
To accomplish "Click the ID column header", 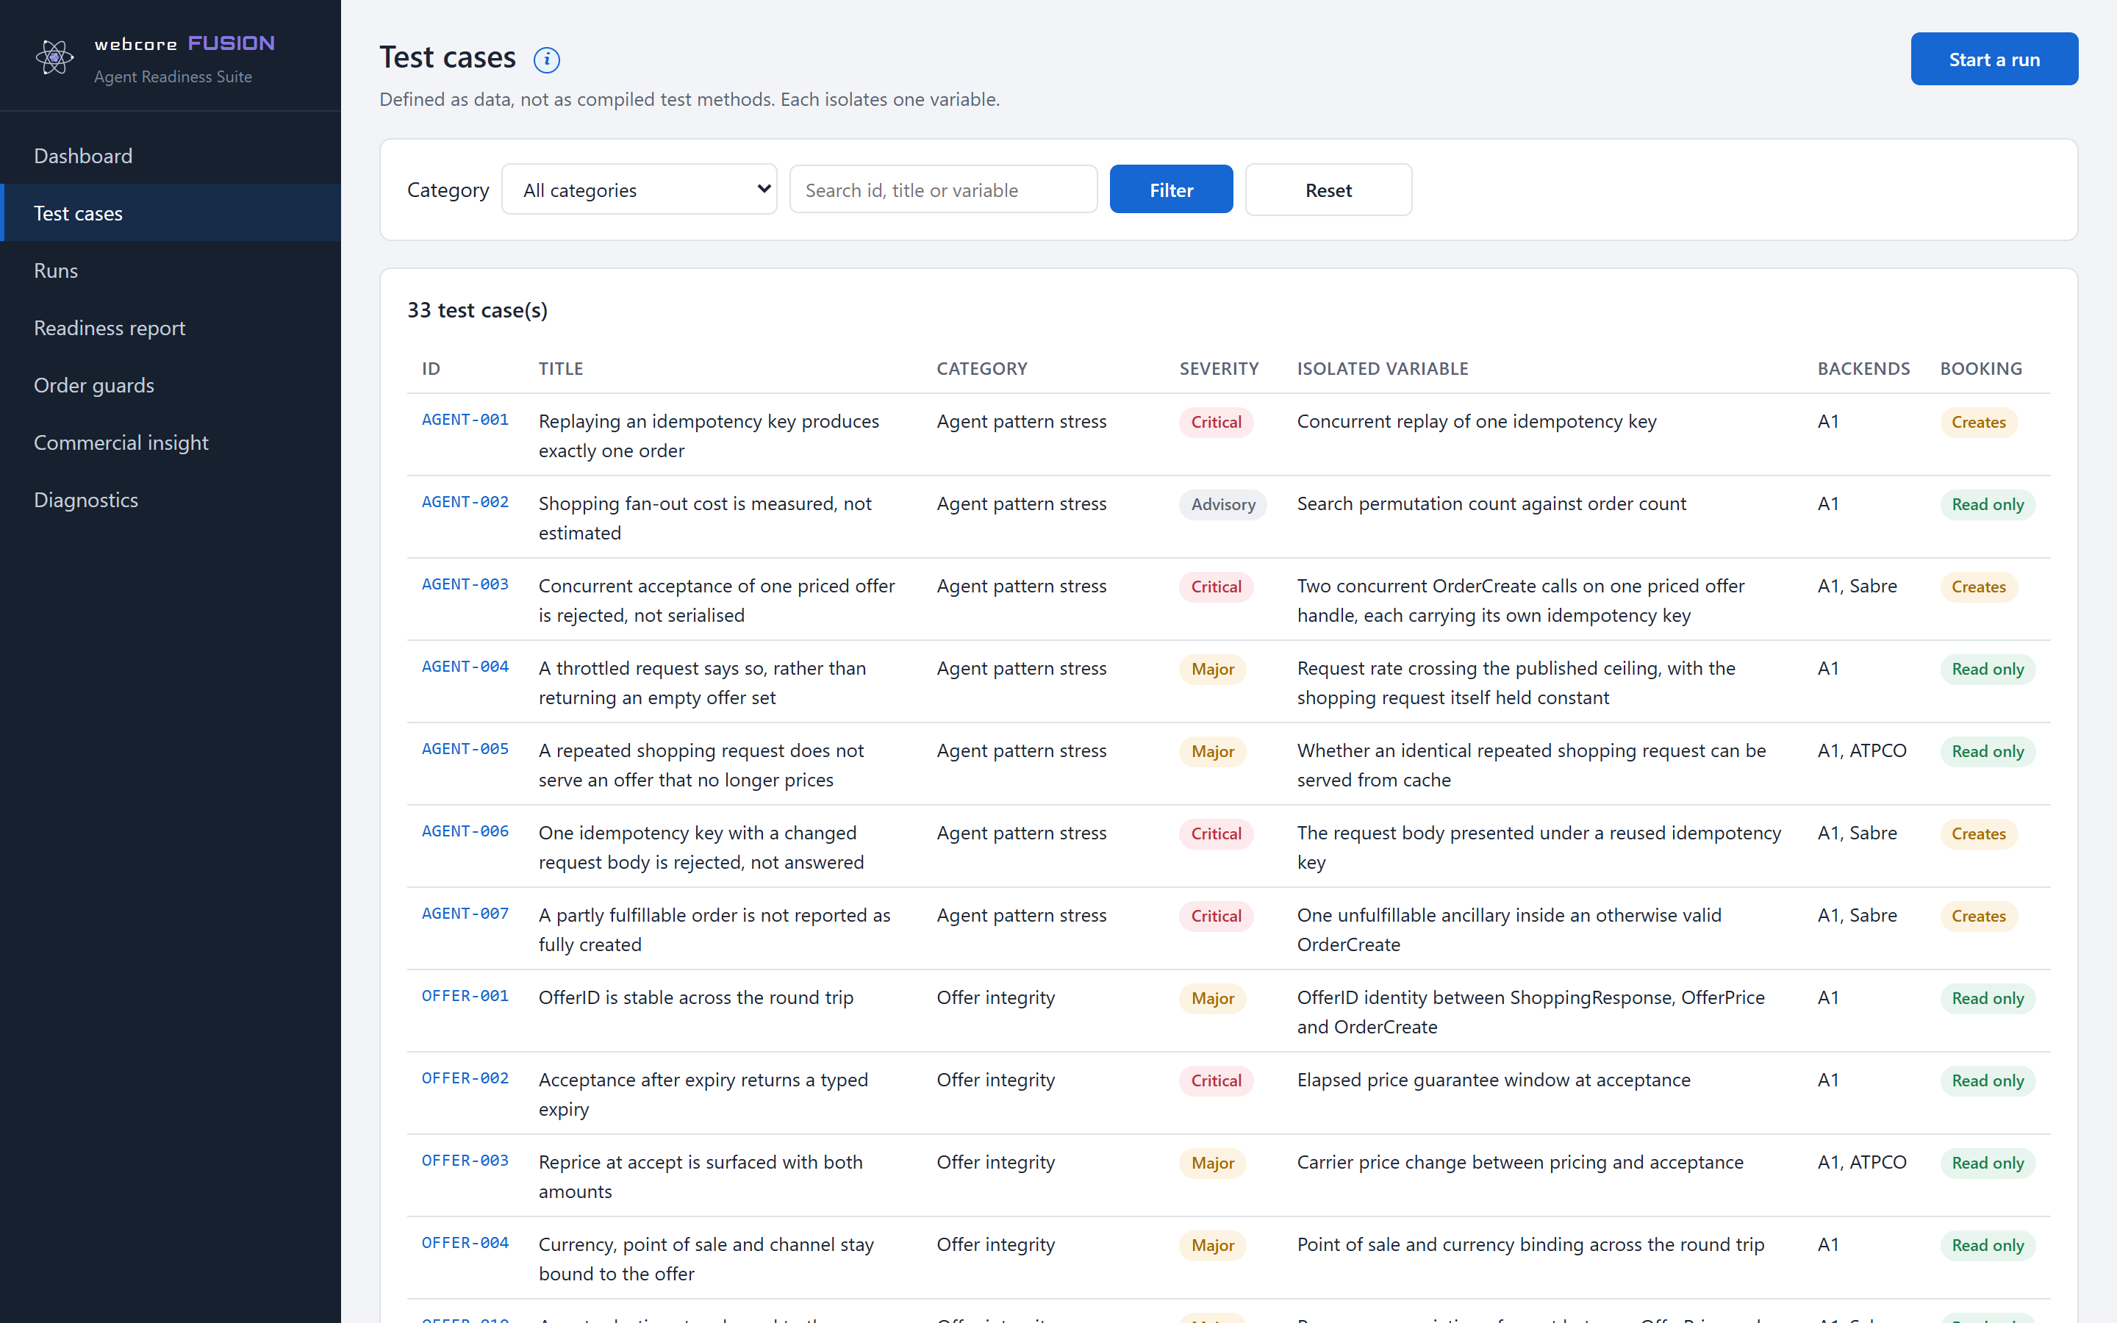I will (431, 368).
